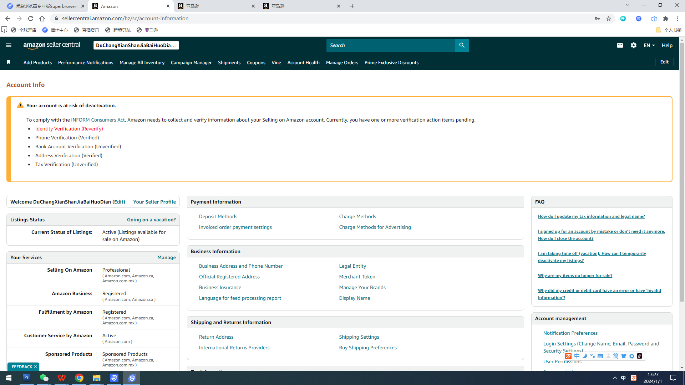
Task: Open WPS Office from the taskbar
Action: point(61,378)
